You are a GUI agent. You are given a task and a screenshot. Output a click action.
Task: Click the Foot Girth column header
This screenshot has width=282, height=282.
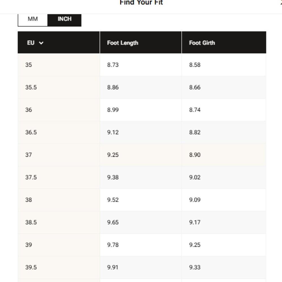202,43
